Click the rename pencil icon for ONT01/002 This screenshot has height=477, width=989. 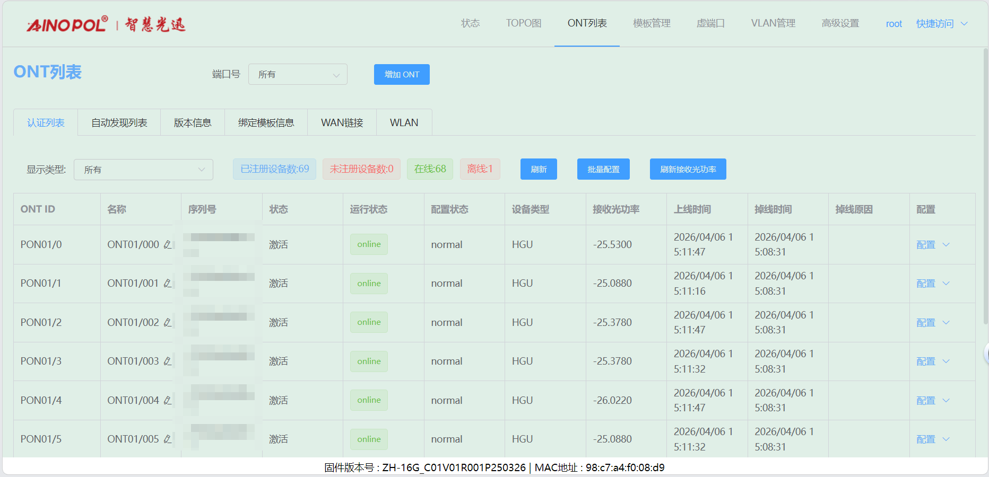pyautogui.click(x=168, y=322)
